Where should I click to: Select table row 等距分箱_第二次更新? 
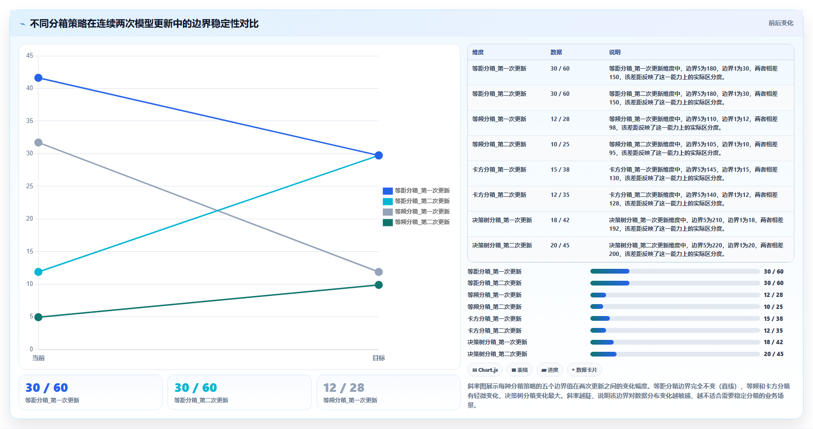(x=631, y=98)
